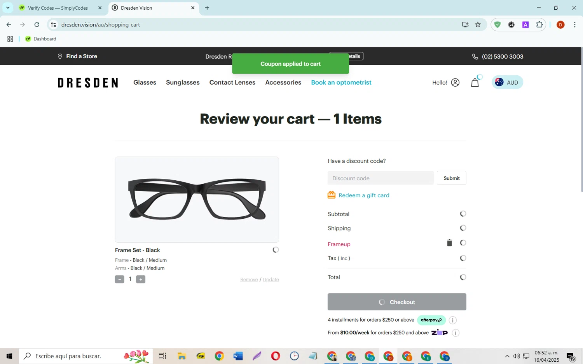This screenshot has width=583, height=364.
Task: Click the phone number (02) 5300 3003
Action: point(503,57)
